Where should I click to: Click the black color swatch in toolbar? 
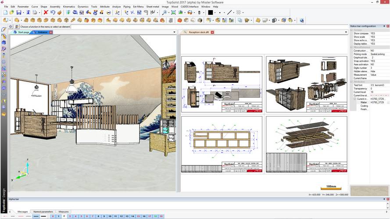211,13
